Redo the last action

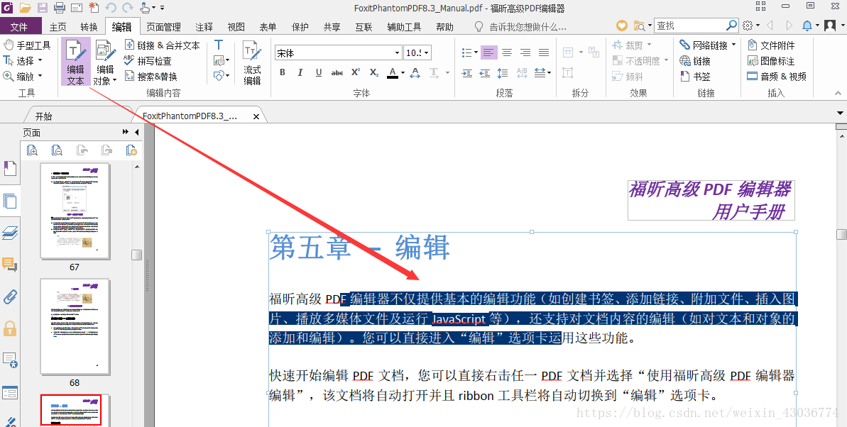coord(128,8)
